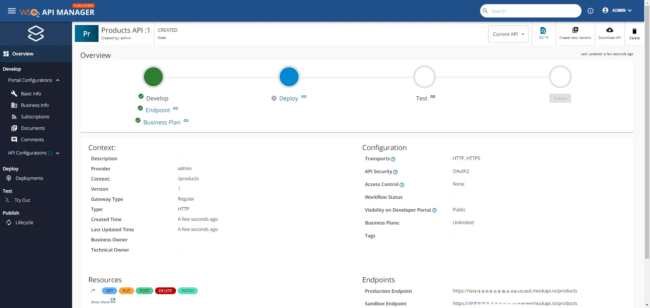Image resolution: width=650 pixels, height=308 pixels.
Task: Select the Overview menu item
Action: click(36, 54)
